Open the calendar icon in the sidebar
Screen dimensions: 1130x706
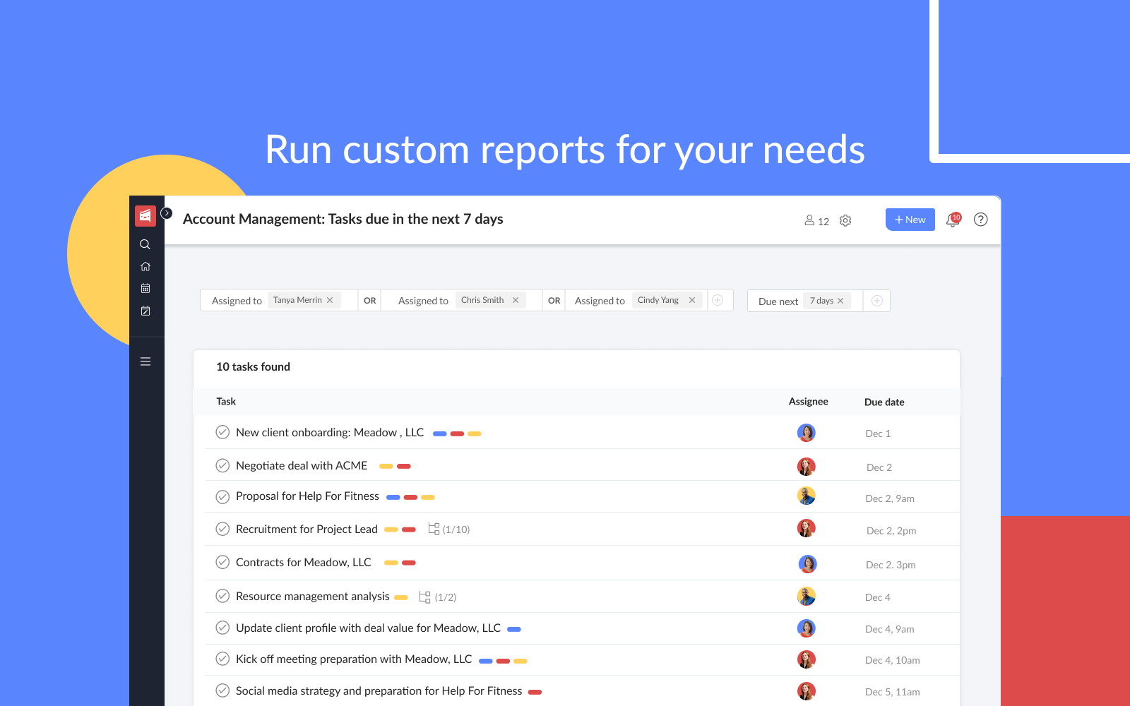tap(145, 288)
